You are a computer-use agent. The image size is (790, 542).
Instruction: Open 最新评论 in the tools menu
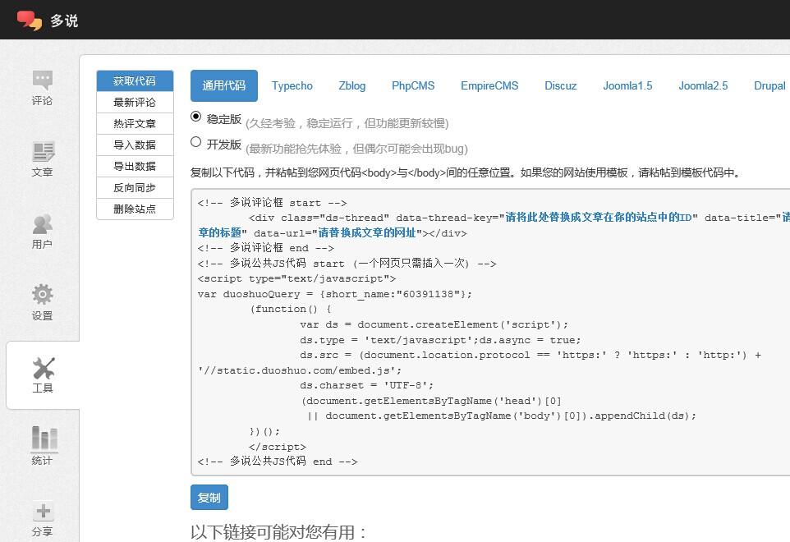135,103
